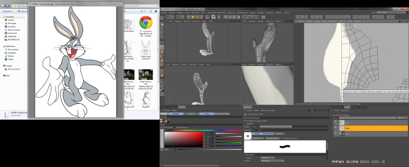This screenshot has width=409, height=167.
Task: Click the lock icon in Atributos panel
Action: 323,110
